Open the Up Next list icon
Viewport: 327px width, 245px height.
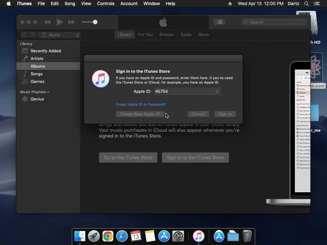tap(219, 22)
